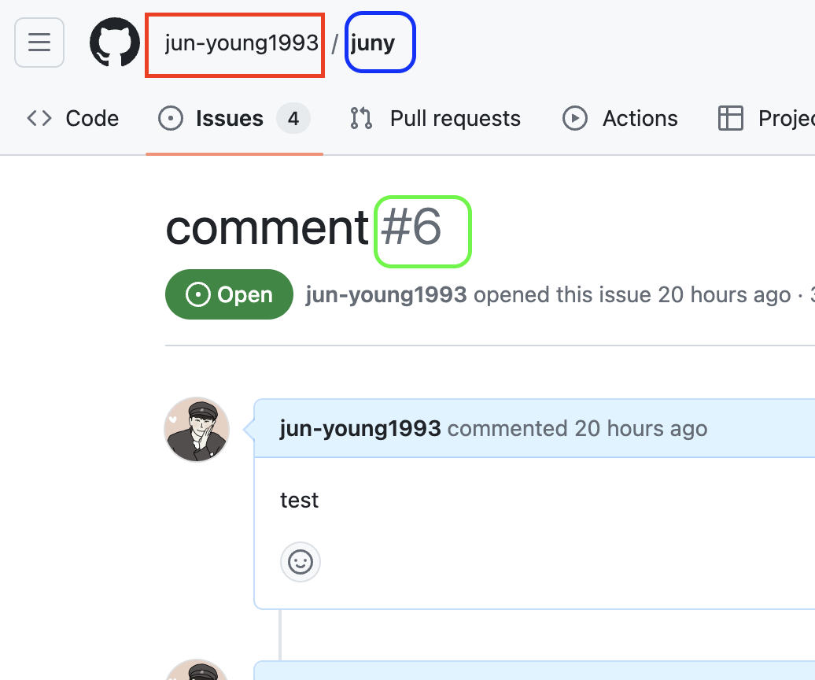Screen dimensions: 815x680
Task: Open the juny repository link
Action: [x=373, y=42]
